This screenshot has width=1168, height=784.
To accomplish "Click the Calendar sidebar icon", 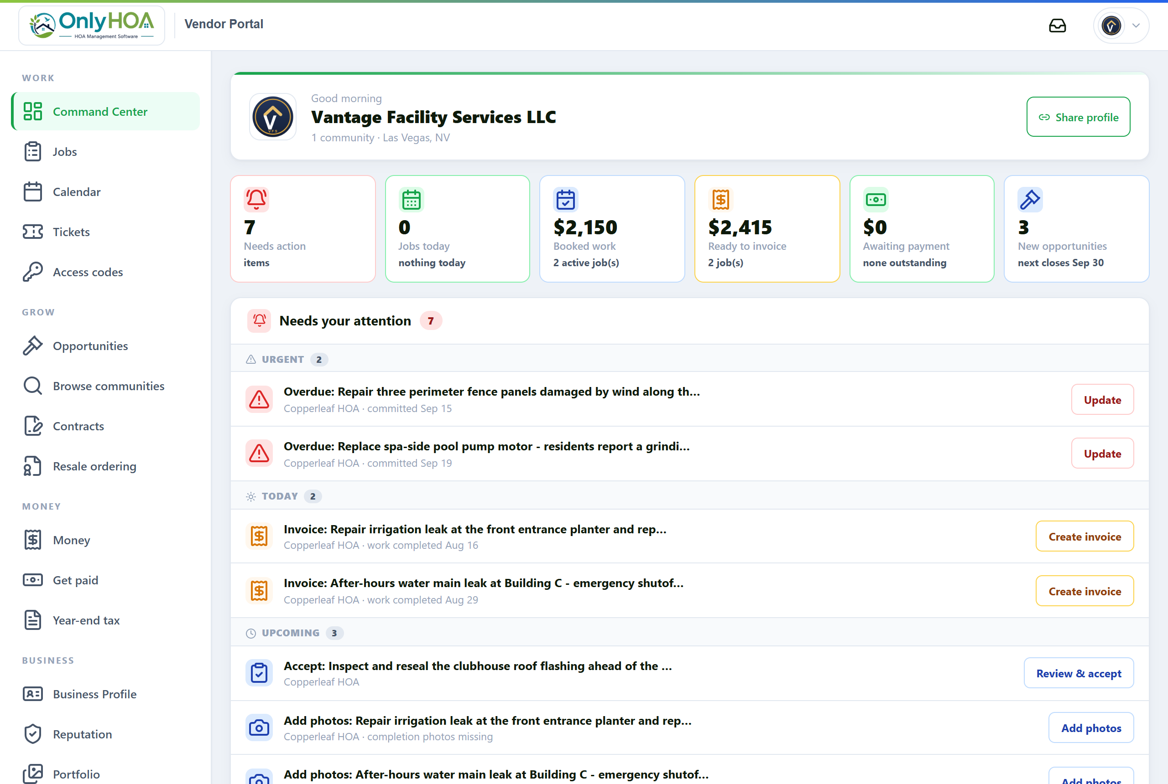I will click(x=32, y=191).
